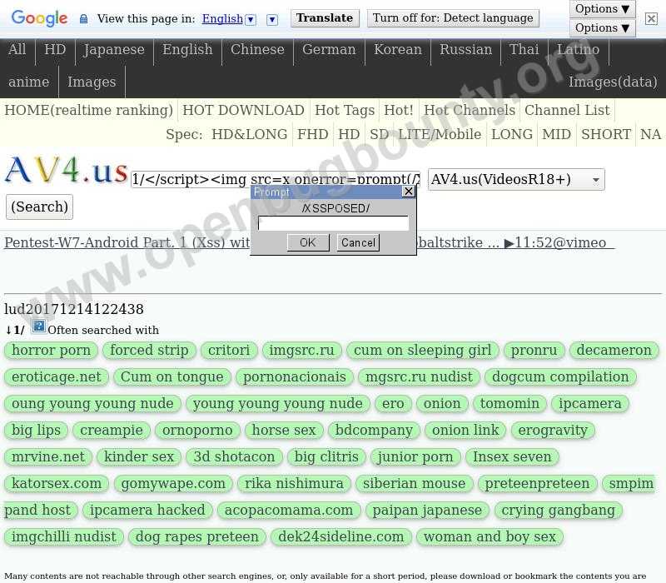Click the lock icon beside the Google logo
Screen dimensions: 666x583
(84, 19)
